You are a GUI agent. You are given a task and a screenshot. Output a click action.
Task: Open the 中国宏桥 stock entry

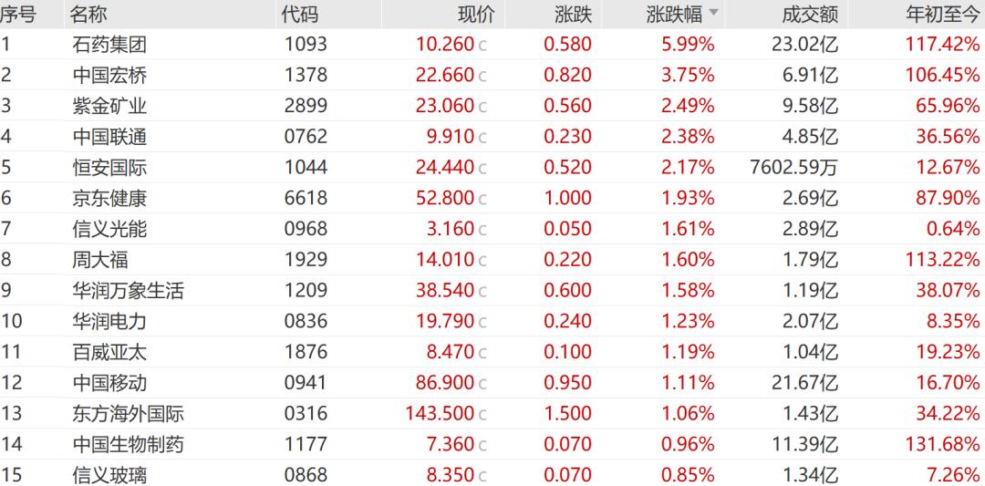tap(493, 75)
